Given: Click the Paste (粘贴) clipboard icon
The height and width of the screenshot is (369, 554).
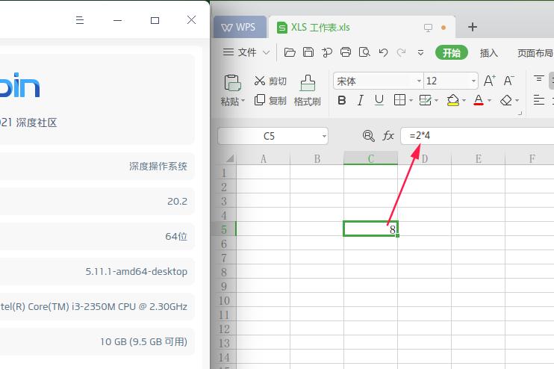Looking at the screenshot, I should [232, 83].
